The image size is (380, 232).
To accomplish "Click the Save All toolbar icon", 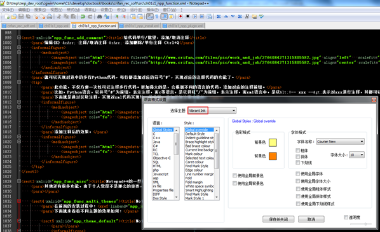I will click(28, 17).
